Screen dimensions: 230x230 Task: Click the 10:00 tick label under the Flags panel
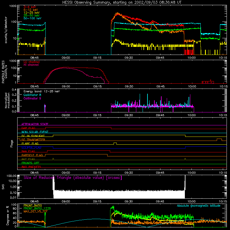[191, 173]
